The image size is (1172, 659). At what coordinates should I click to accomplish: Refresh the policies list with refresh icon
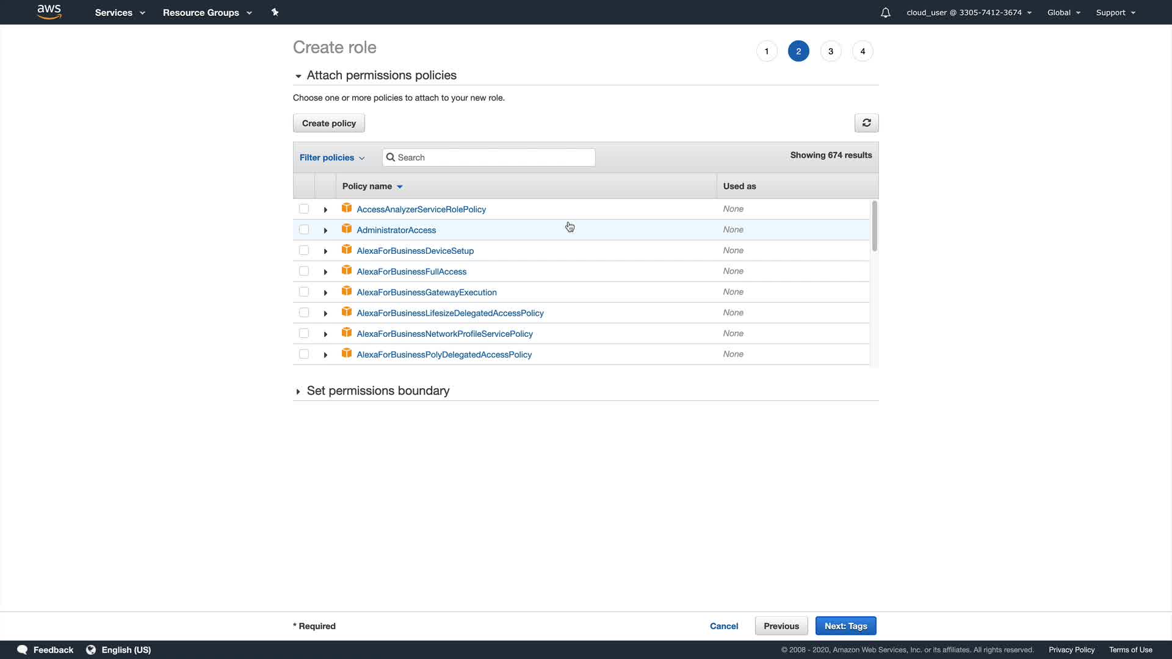[866, 123]
